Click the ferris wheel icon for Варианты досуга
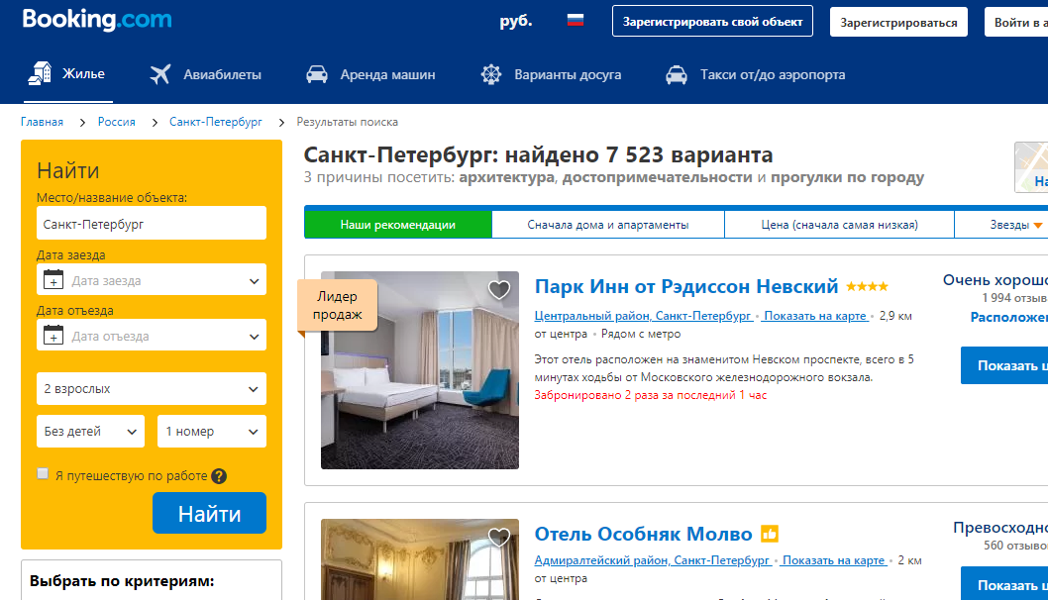Image resolution: width=1048 pixels, height=600 pixels. click(x=491, y=74)
